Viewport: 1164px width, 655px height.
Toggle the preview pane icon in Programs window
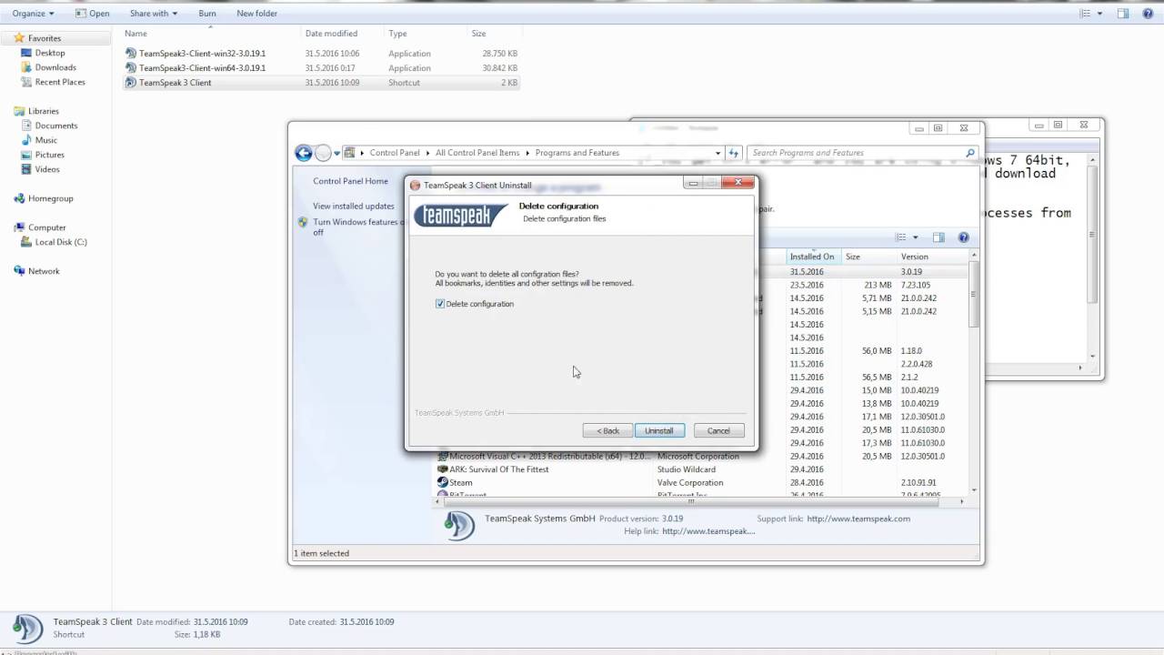click(938, 237)
